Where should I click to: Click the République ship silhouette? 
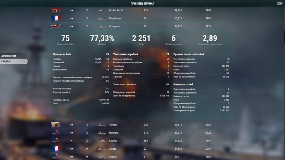click(102, 18)
